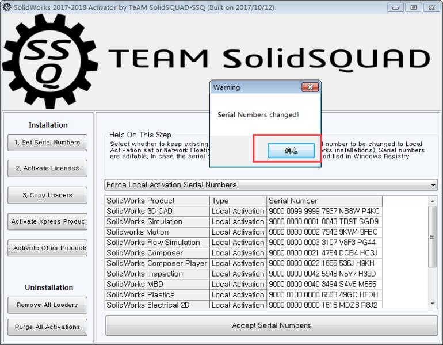443x345 pixels.
Task: Click the 确定 button in Warning dialog
Action: click(x=291, y=150)
